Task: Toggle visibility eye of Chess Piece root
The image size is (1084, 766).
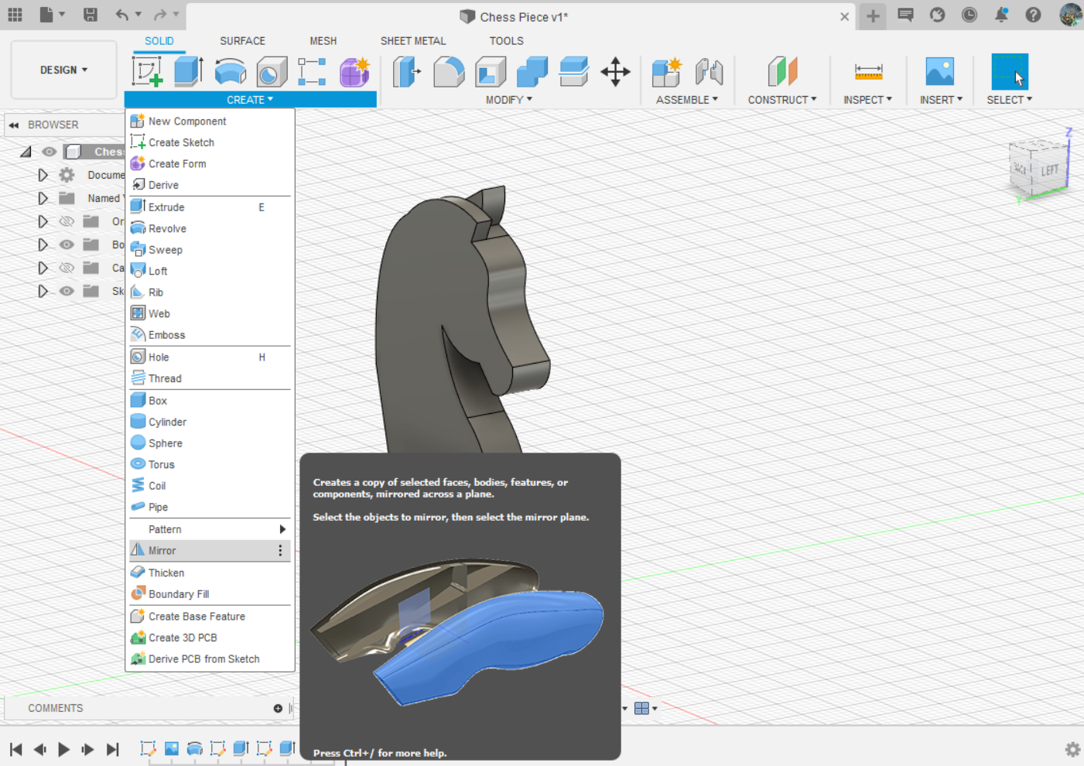Action: point(50,152)
